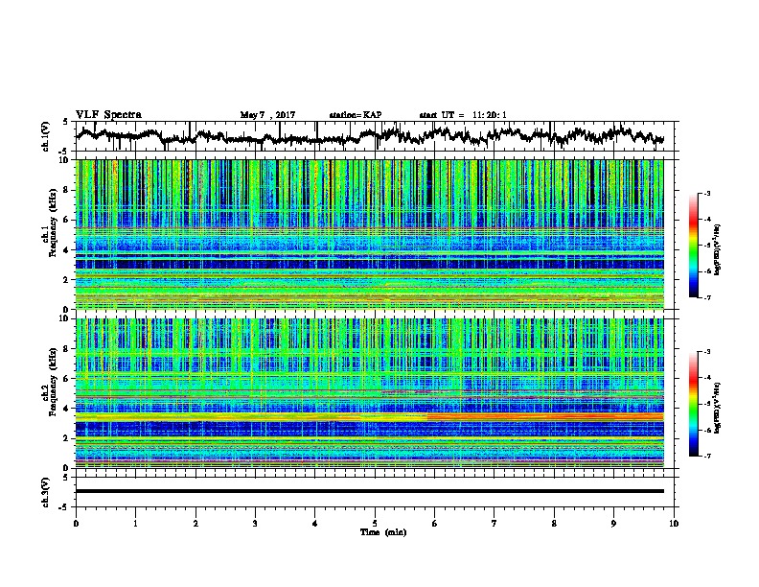759x587 pixels.
Task: Select the date text "May 7, 2017"
Action: coord(267,115)
